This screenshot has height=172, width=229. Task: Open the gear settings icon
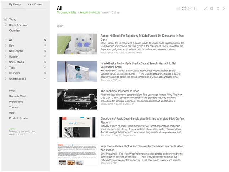211,9
